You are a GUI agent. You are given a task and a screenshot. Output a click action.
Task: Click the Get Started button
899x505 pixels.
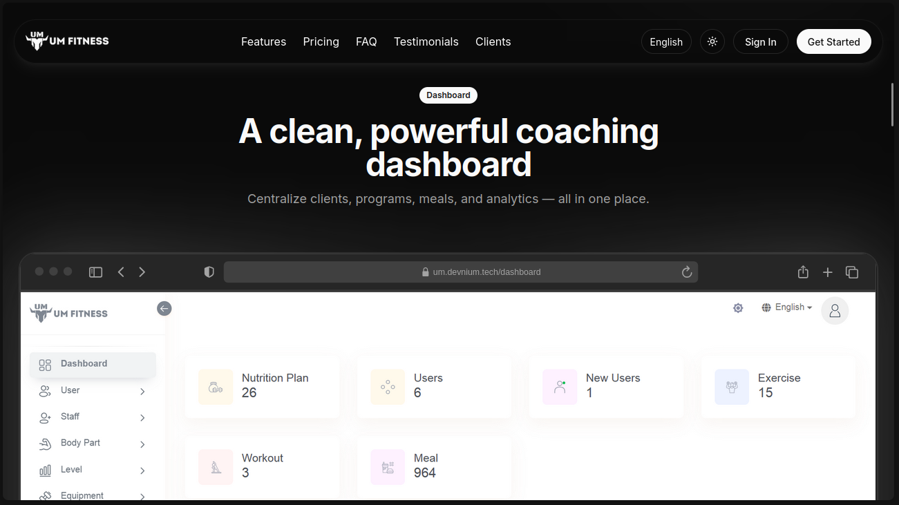833,41
